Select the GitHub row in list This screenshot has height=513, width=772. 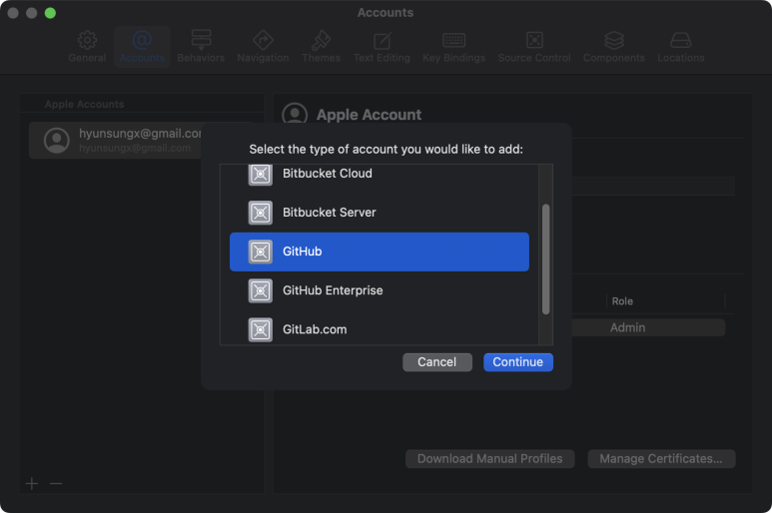[x=380, y=252]
